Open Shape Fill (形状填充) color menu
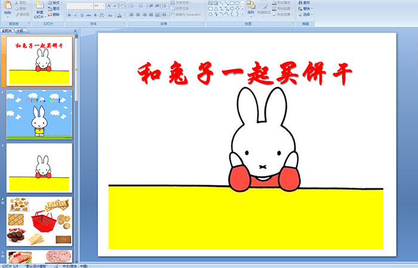The width and height of the screenshot is (418, 268). (283, 2)
